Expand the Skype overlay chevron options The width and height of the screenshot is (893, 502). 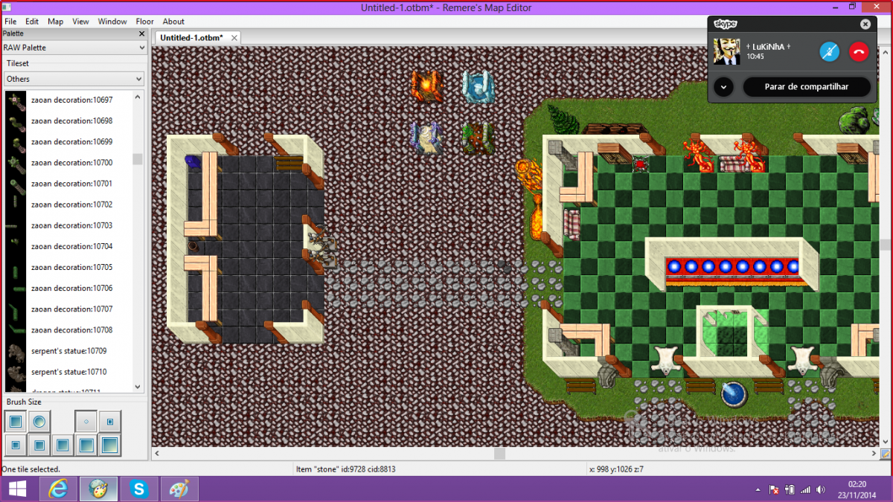723,87
